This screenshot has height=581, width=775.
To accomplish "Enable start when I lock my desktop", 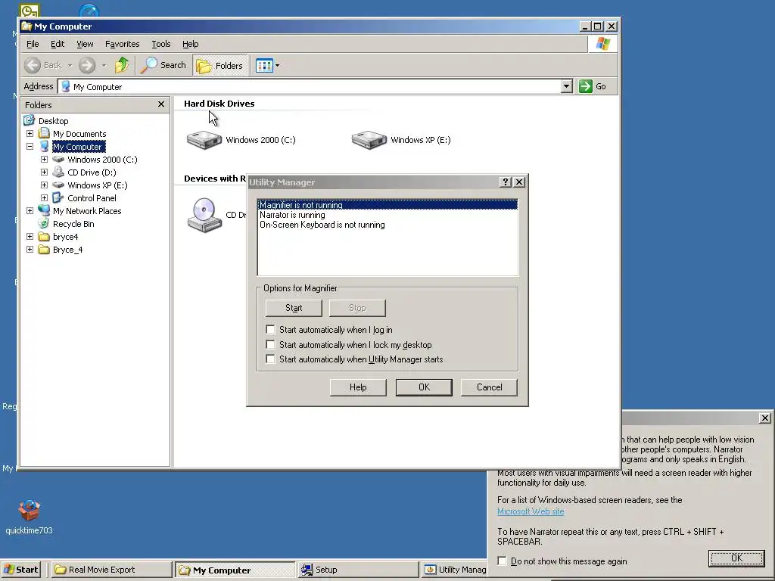I will [x=270, y=344].
